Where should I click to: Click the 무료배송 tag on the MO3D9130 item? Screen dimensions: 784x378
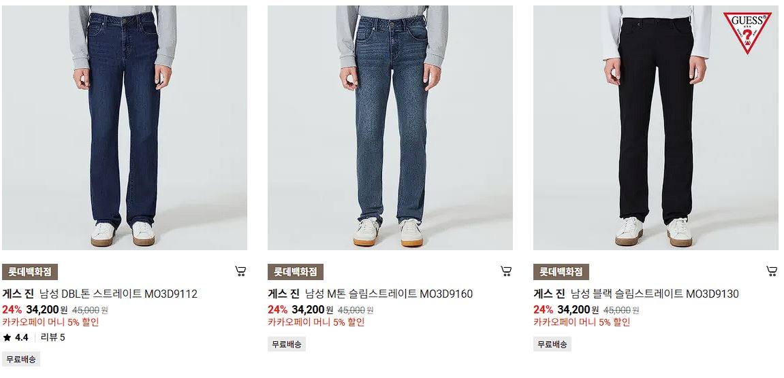pyautogui.click(x=552, y=344)
